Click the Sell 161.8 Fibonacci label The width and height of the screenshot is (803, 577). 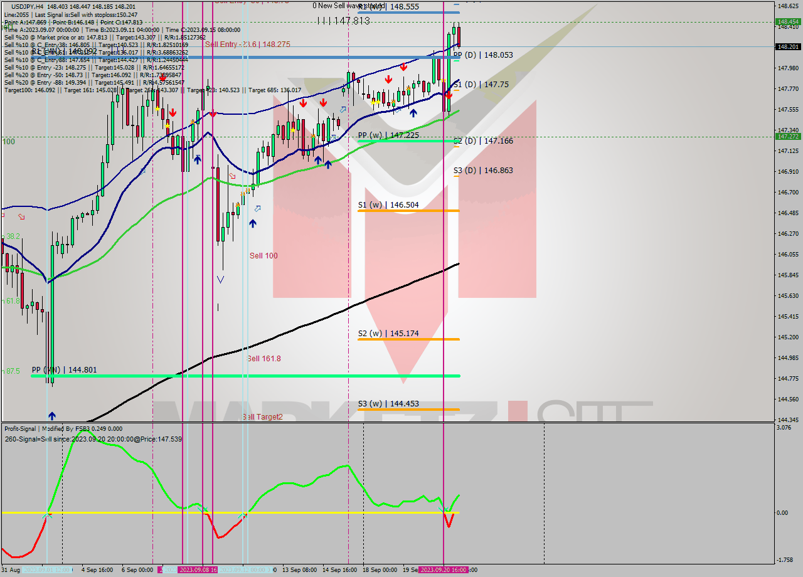[x=263, y=359]
